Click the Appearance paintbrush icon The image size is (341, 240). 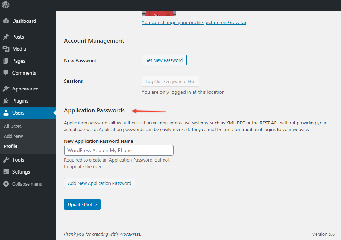coord(6,89)
